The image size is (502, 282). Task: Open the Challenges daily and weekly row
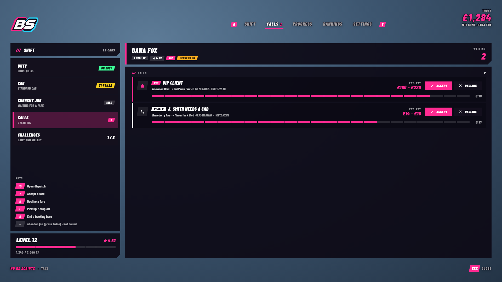click(65, 137)
